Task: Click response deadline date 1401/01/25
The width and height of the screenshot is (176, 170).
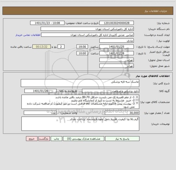Action: click(116, 47)
